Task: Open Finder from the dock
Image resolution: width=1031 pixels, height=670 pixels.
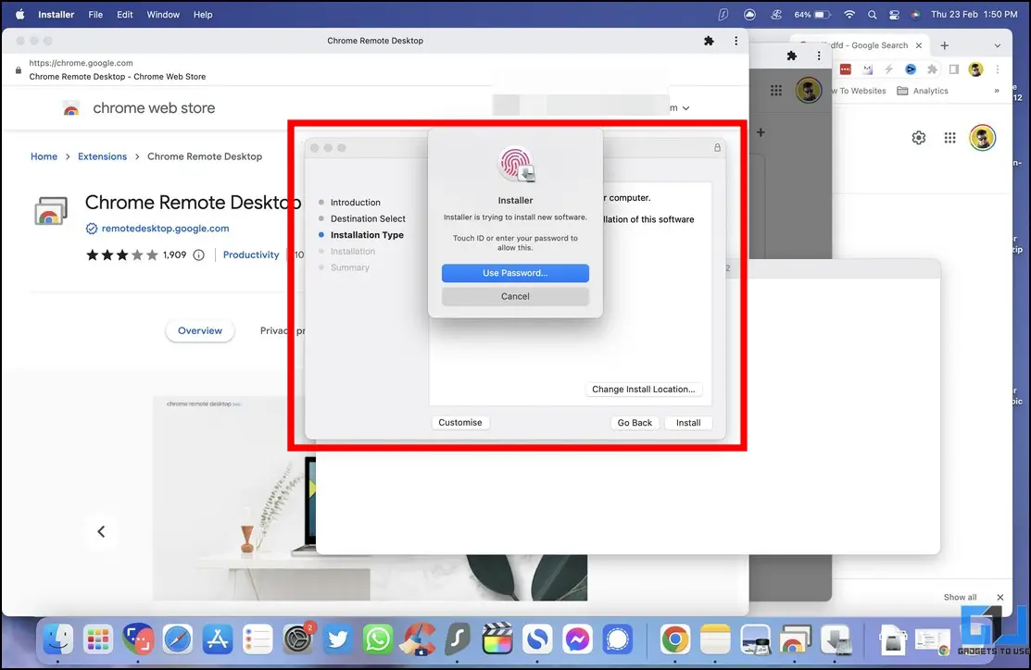Action: pos(57,639)
